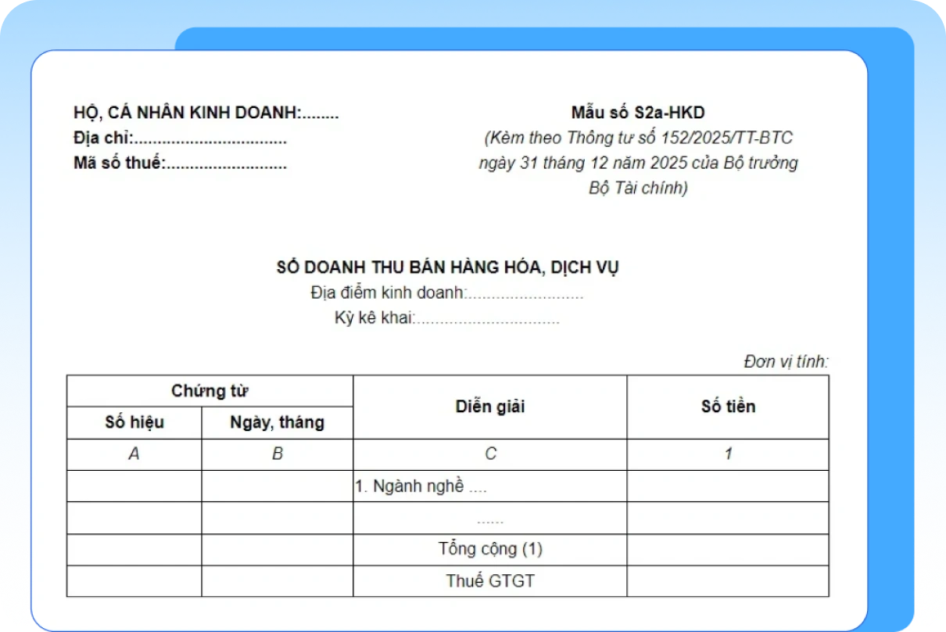The image size is (946, 632).
Task: Click the Số tiền column header
Action: click(x=727, y=407)
